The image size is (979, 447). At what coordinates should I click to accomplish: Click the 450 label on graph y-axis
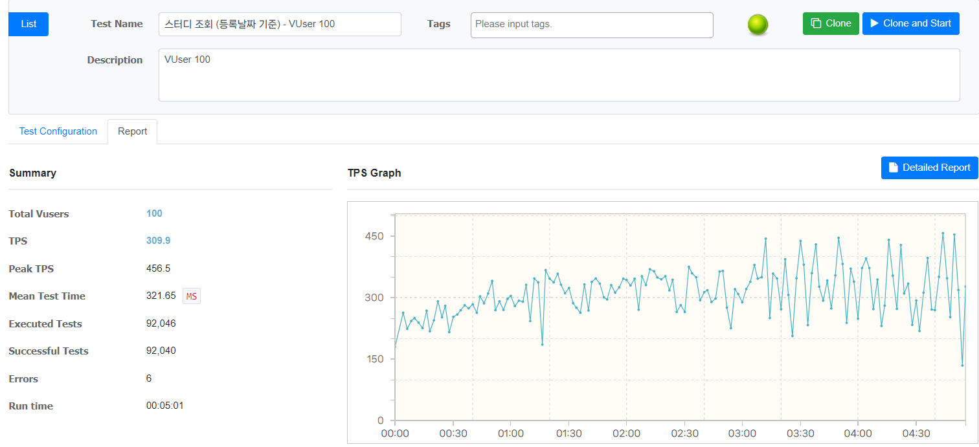[374, 236]
